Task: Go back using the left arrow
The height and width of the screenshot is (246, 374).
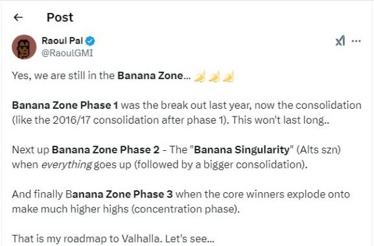Action: tap(18, 17)
